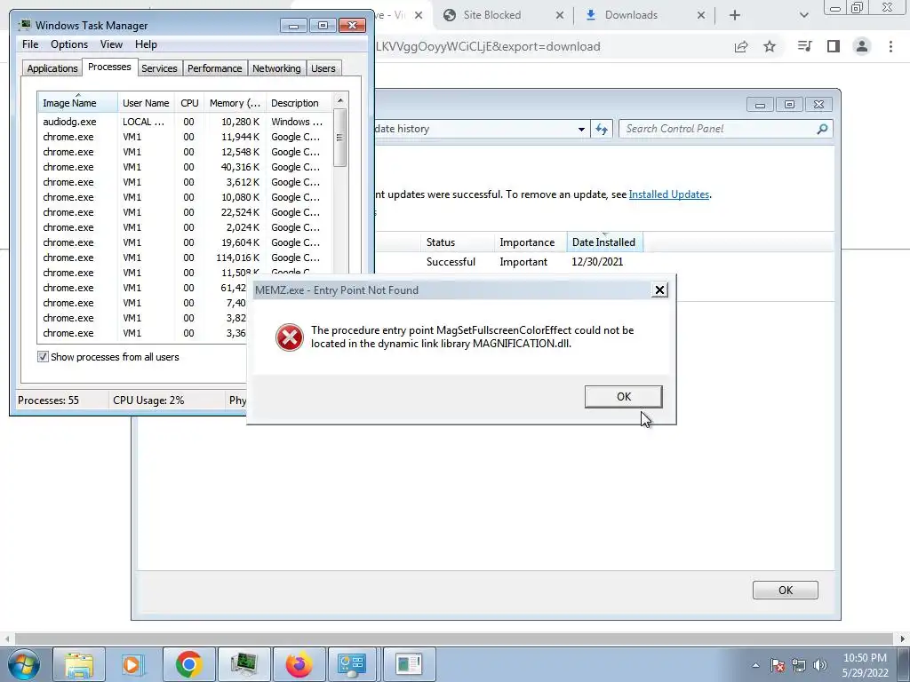Open File menu in Task Manager
The image size is (910, 682).
click(x=30, y=44)
